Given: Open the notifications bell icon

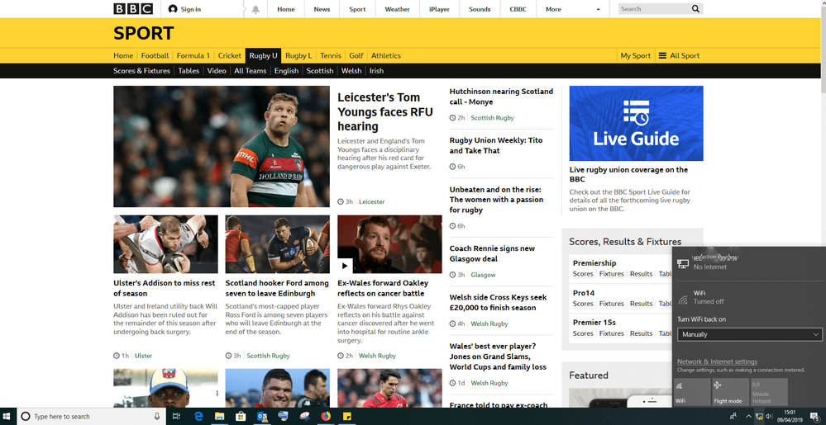Looking at the screenshot, I should (255, 9).
